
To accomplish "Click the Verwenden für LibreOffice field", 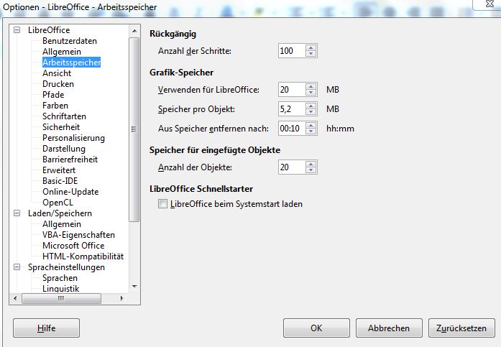I will click(292, 90).
